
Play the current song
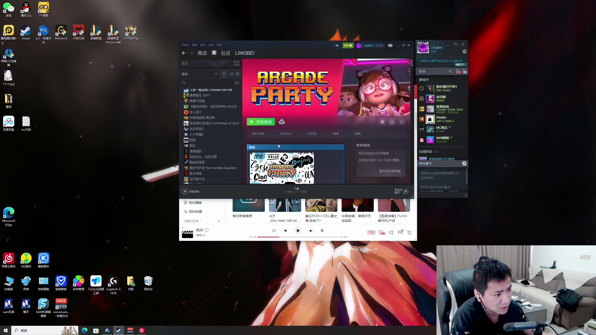click(298, 230)
